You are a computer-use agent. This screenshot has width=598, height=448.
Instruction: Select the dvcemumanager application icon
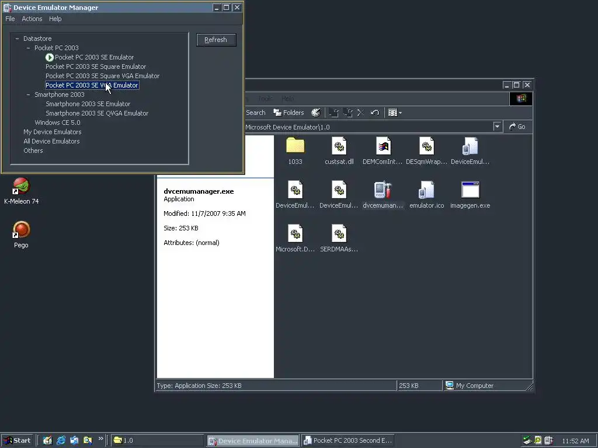click(x=383, y=190)
